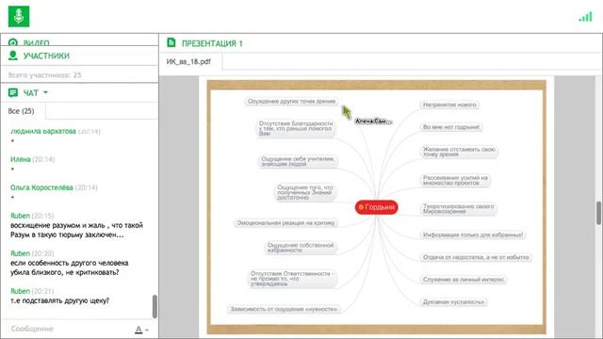
Task: Click sender name Ольга Коростелёва in chat
Action: click(x=41, y=187)
